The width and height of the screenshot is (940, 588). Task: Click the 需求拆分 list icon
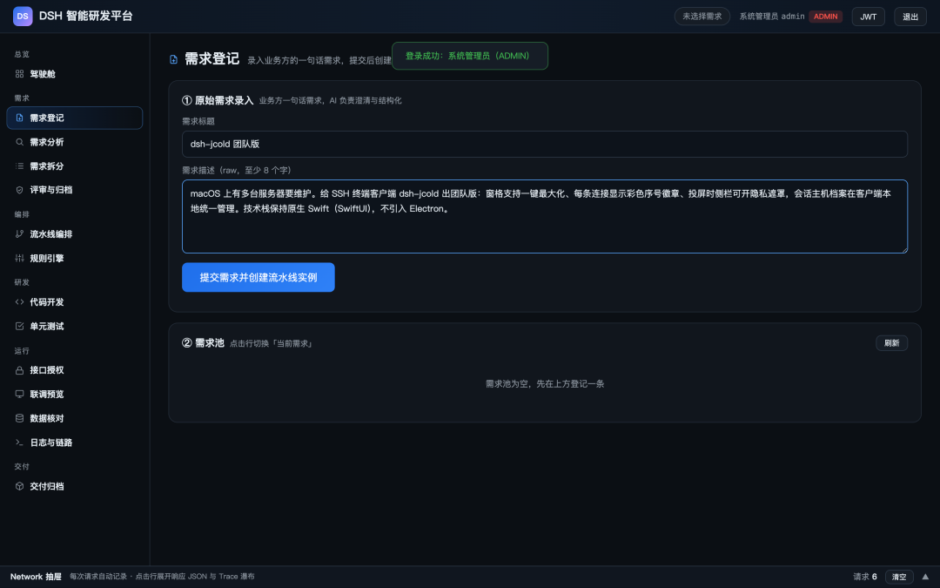click(x=19, y=166)
